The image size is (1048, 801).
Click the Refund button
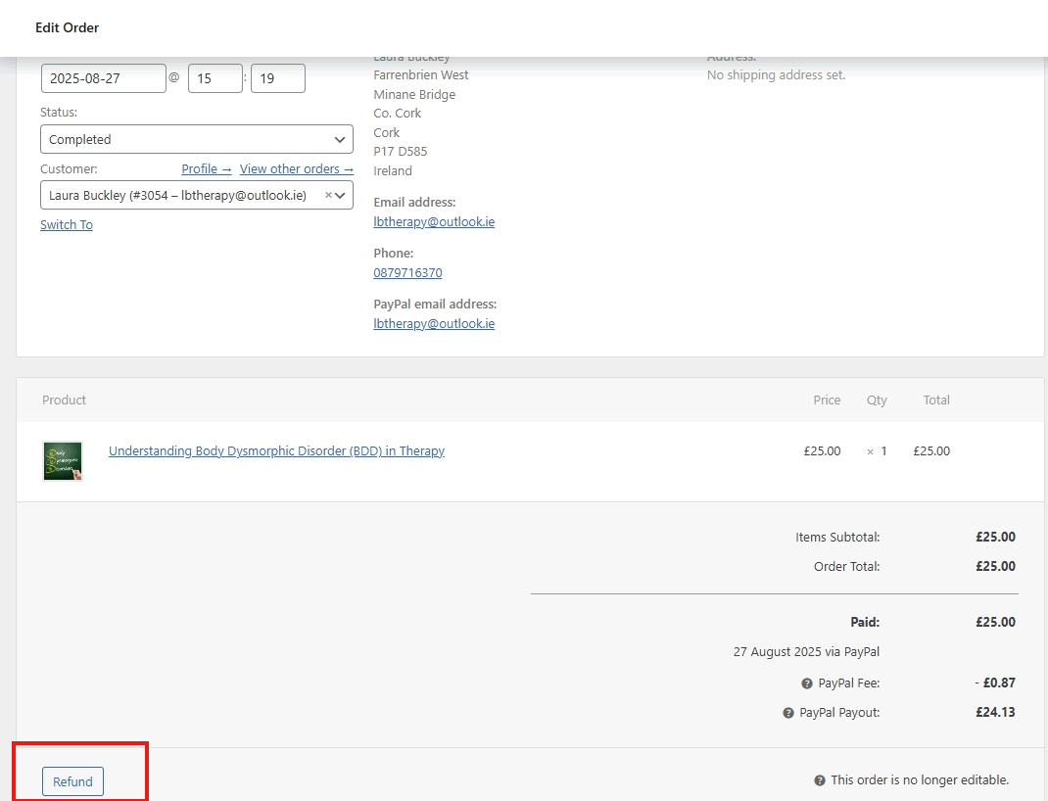(x=72, y=781)
